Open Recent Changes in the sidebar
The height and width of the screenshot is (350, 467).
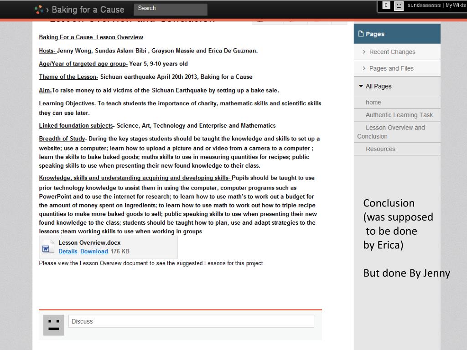coord(392,52)
